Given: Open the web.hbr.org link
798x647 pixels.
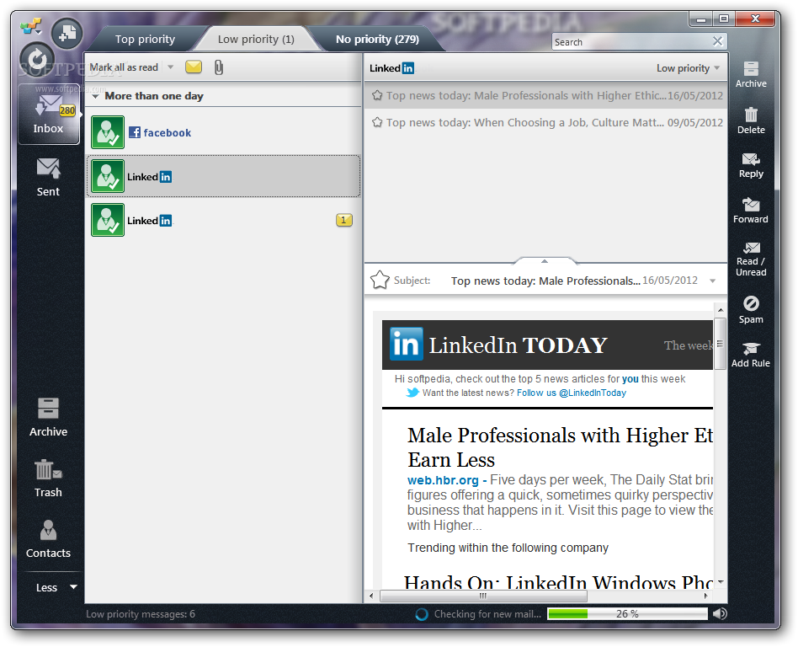Looking at the screenshot, I should pos(443,480).
